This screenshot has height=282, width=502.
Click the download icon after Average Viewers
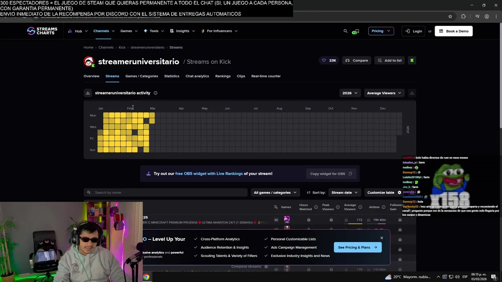412,93
